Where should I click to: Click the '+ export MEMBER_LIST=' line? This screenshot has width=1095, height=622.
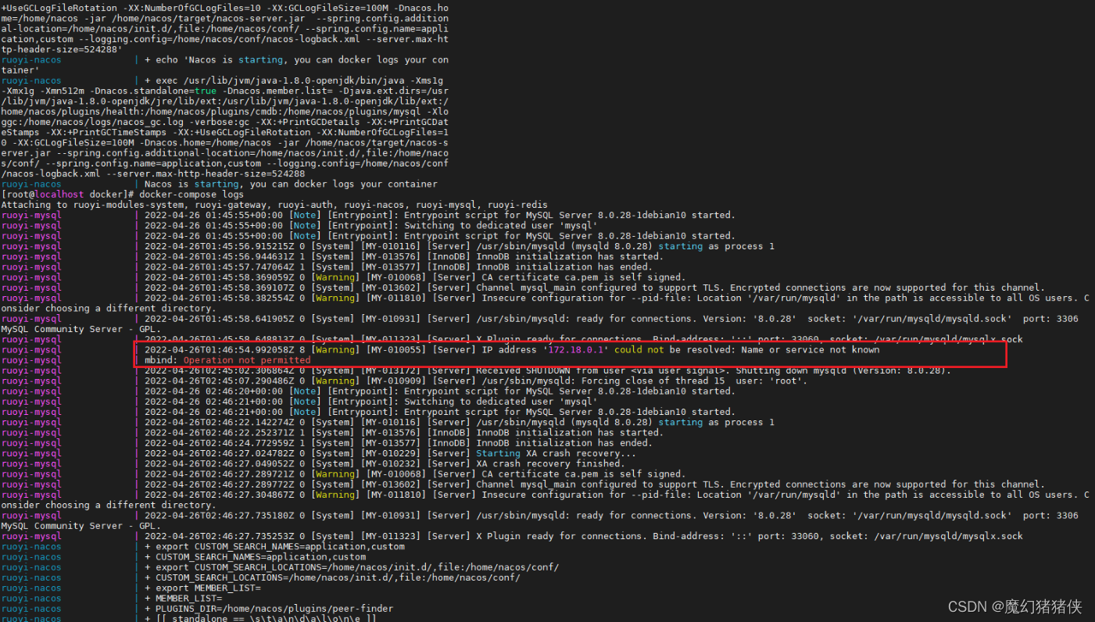pos(202,588)
